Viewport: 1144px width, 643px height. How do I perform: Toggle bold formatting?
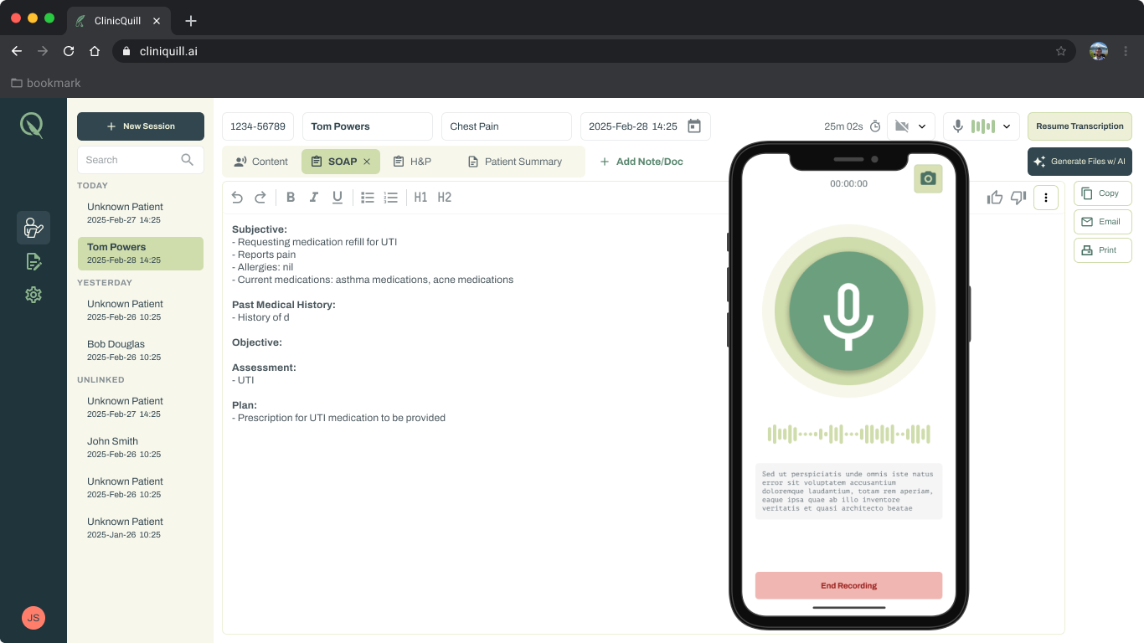click(291, 197)
